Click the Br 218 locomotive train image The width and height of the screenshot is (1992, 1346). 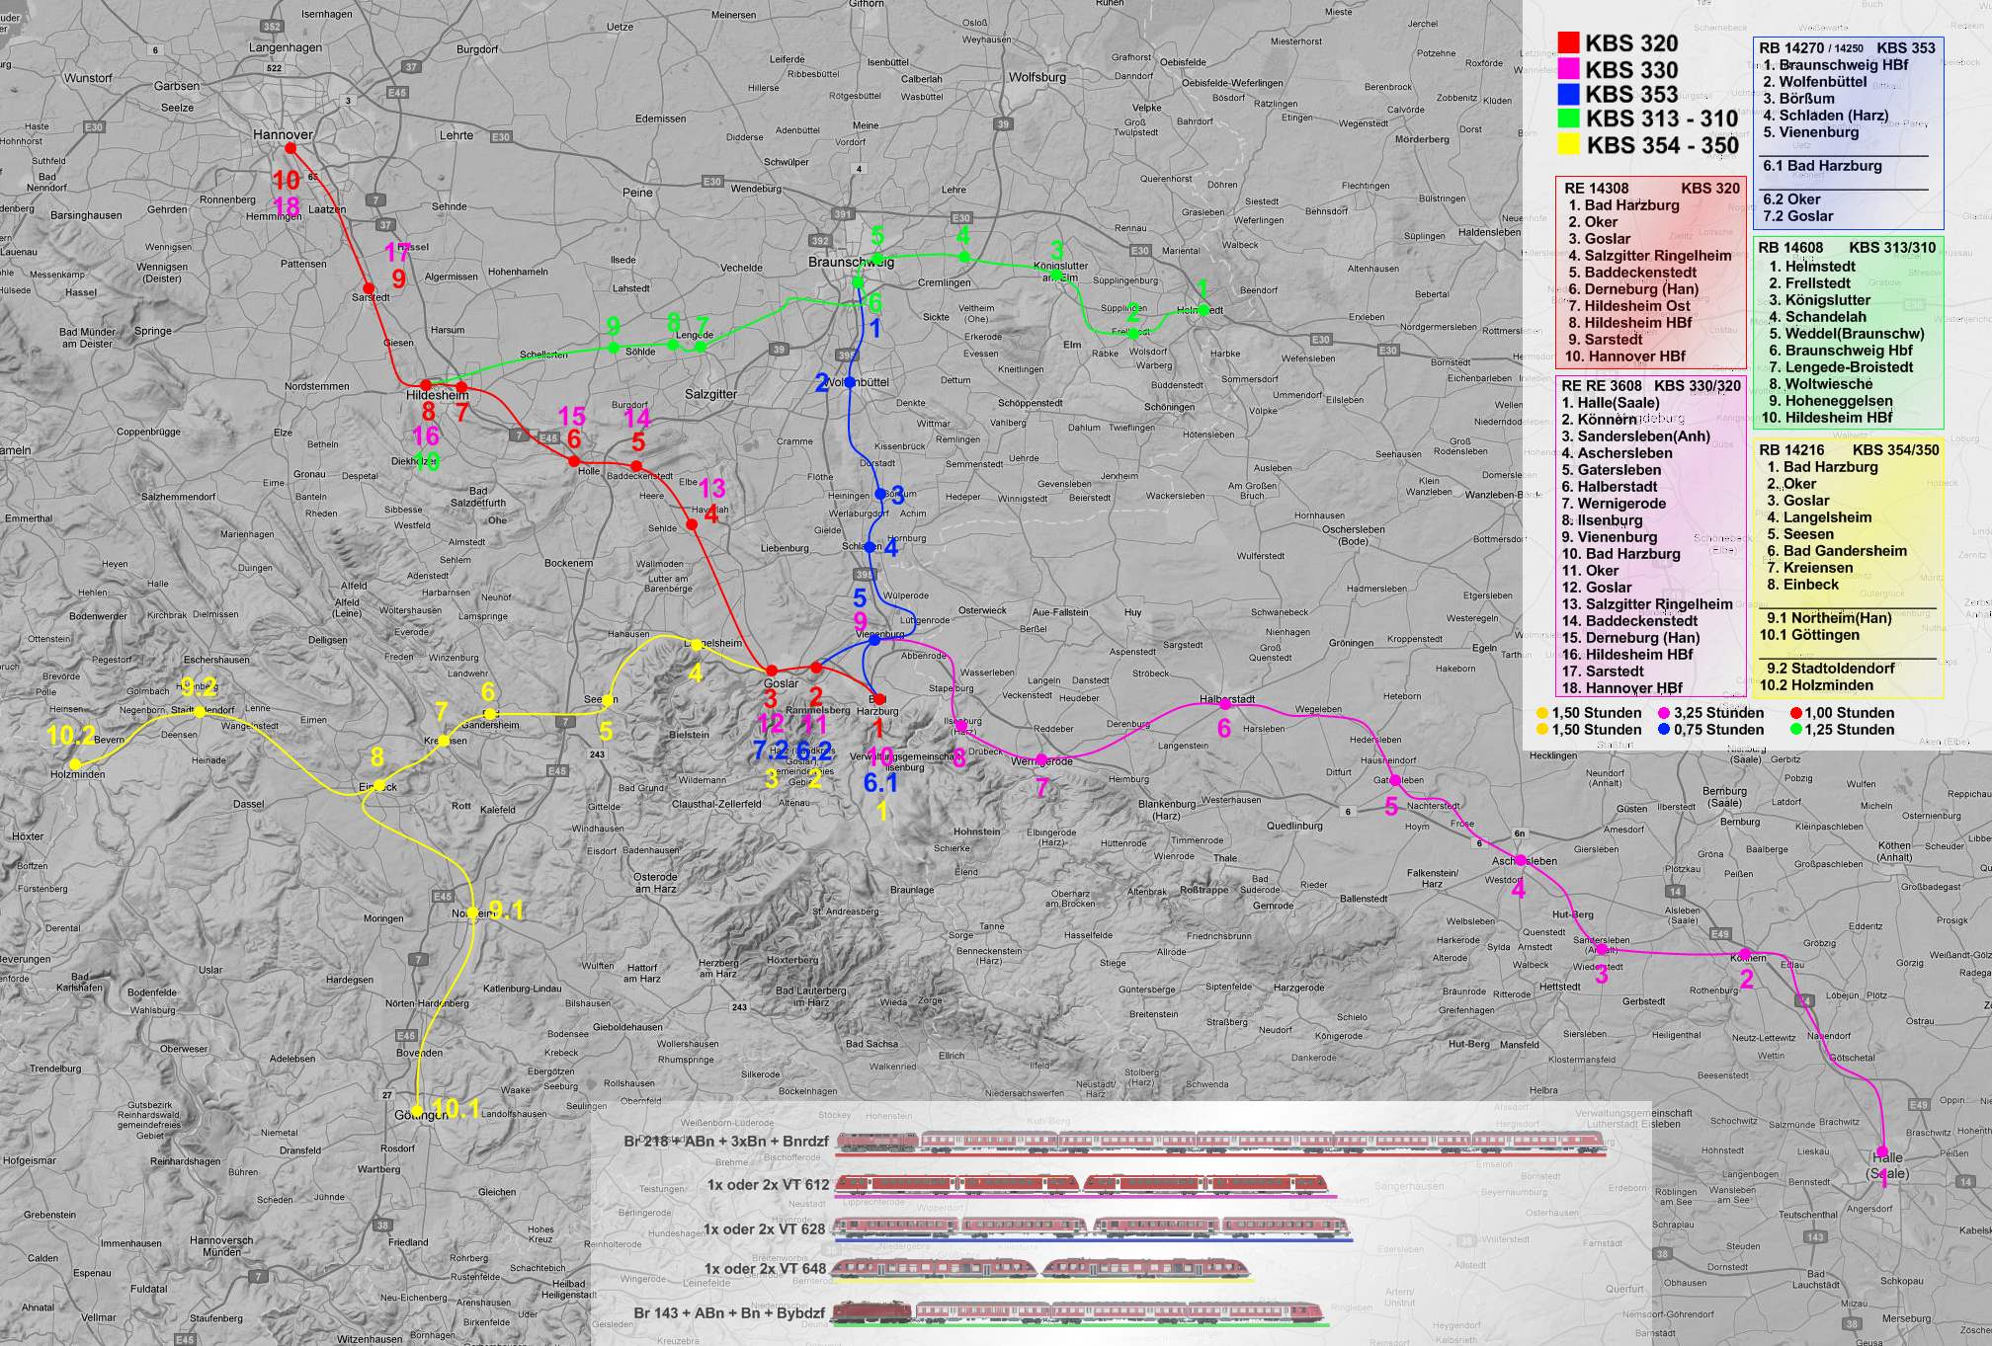[1220, 1144]
